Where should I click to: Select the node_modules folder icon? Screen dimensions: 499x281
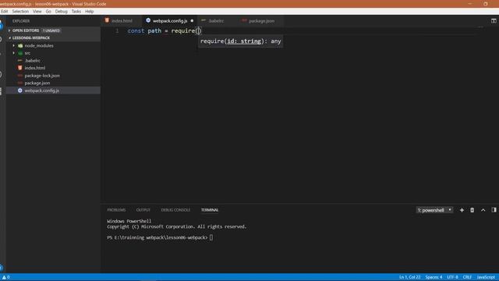[20, 45]
